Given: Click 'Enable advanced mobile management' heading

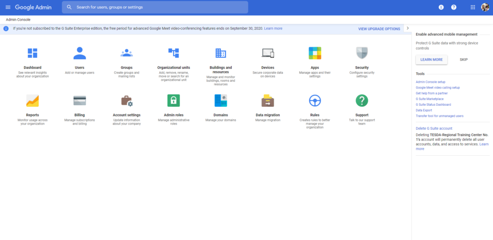Looking at the screenshot, I should click(x=446, y=34).
